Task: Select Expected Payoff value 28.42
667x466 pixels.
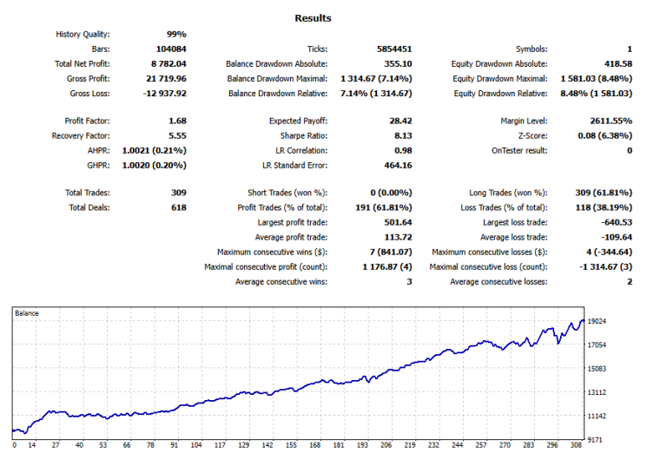Action: coord(400,121)
